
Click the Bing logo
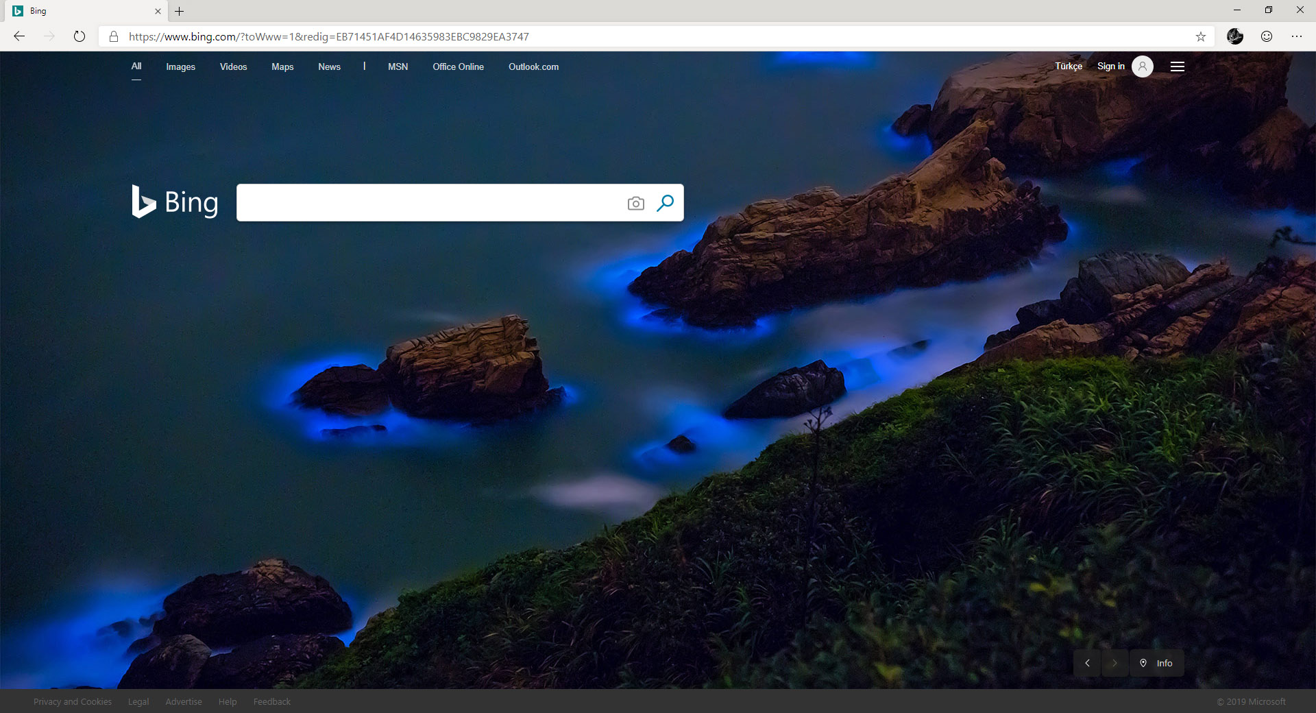[x=175, y=202]
